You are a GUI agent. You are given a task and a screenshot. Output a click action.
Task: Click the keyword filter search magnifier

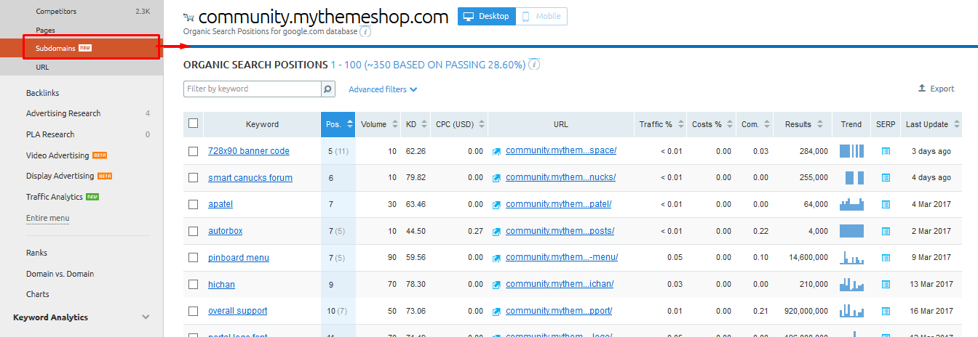pyautogui.click(x=327, y=89)
